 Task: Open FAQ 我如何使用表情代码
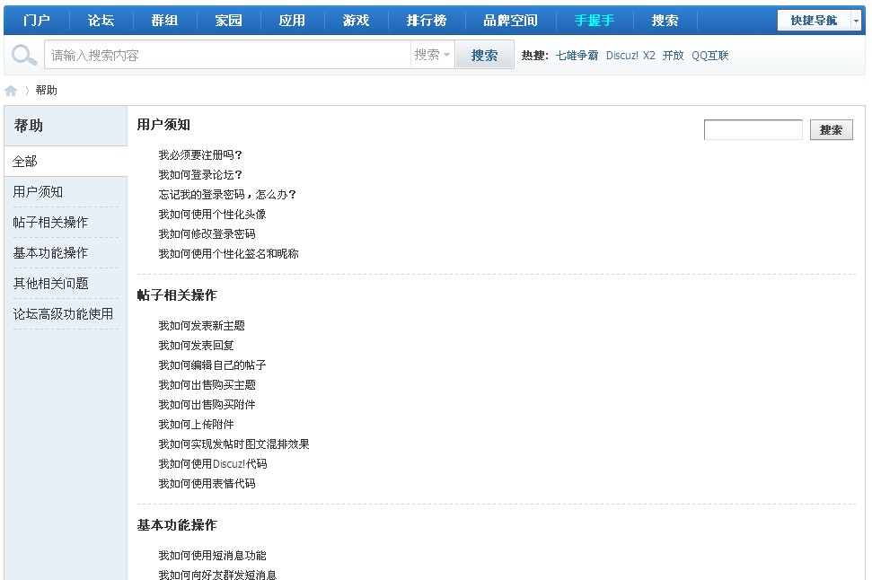(207, 484)
